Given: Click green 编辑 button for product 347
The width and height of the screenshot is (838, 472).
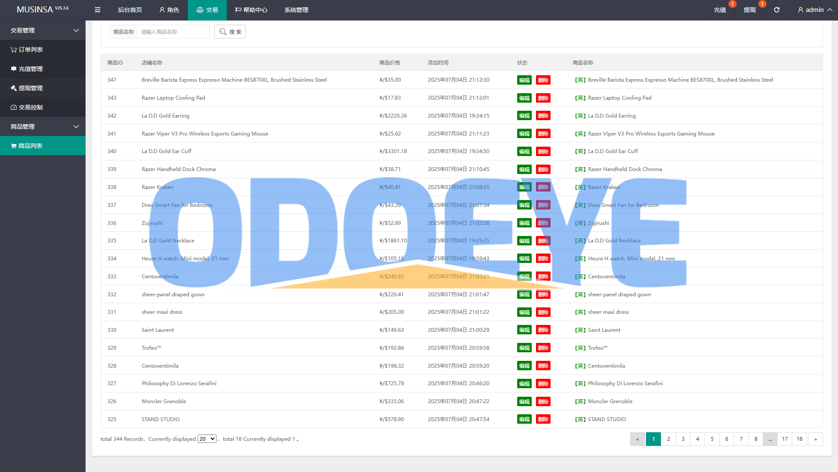Looking at the screenshot, I should (524, 80).
